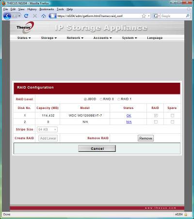
Task: Go back with the Firefox back arrow
Action: pyautogui.click(x=7, y=16)
